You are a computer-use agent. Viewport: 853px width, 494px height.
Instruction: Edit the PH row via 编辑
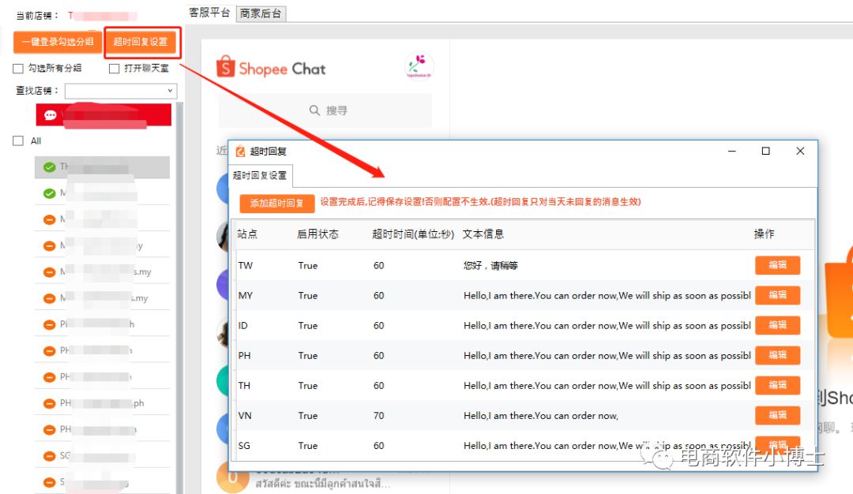tap(777, 355)
